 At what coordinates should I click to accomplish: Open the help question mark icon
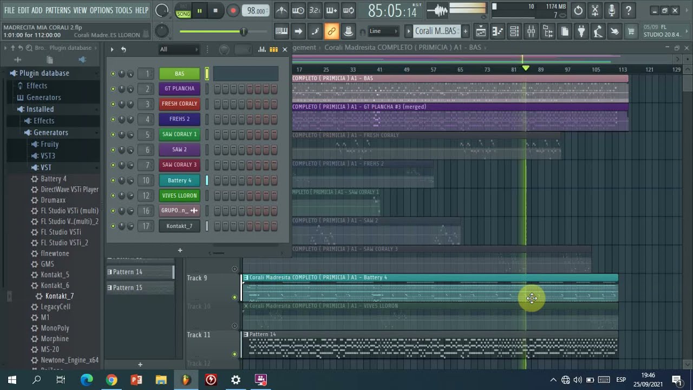click(x=629, y=10)
